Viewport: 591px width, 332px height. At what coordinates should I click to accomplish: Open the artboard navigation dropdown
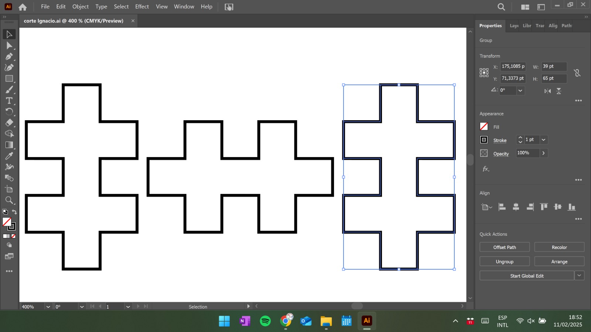tap(128, 307)
